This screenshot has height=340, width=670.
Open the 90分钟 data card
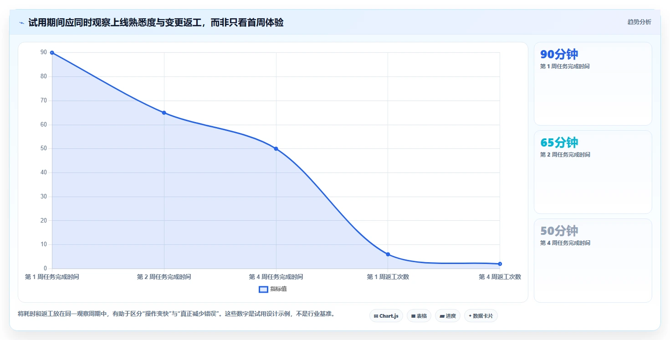[x=593, y=84]
